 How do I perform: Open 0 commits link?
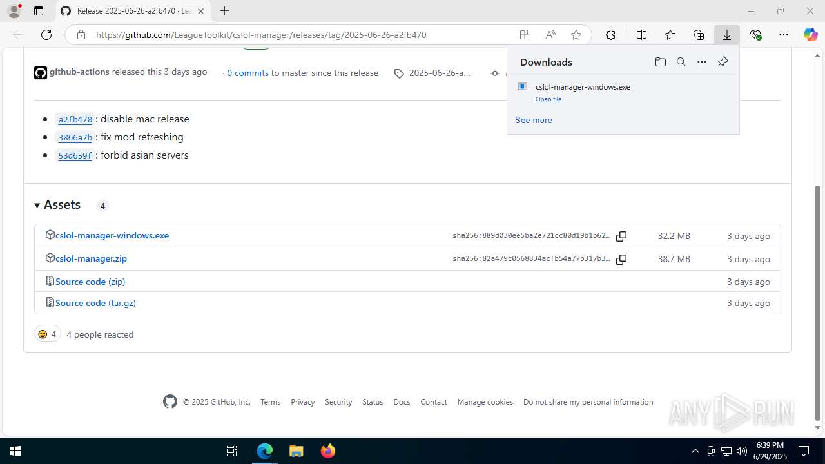click(x=247, y=73)
